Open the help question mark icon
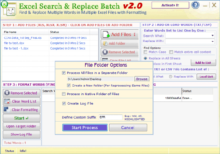This screenshot has height=154, width=220. tap(196, 5)
